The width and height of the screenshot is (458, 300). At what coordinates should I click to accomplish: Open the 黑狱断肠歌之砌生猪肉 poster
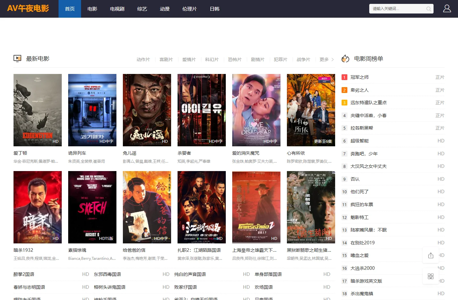pos(311,207)
